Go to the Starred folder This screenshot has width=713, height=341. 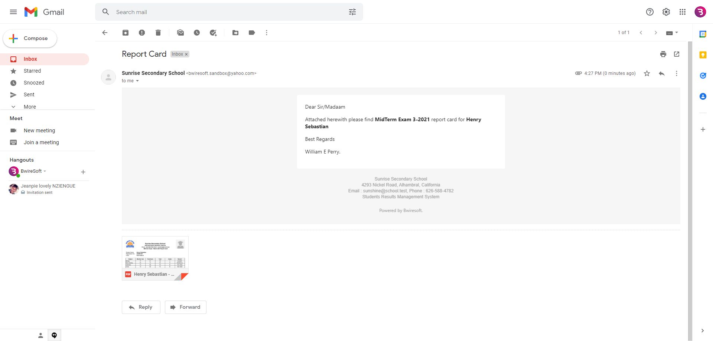pos(32,71)
